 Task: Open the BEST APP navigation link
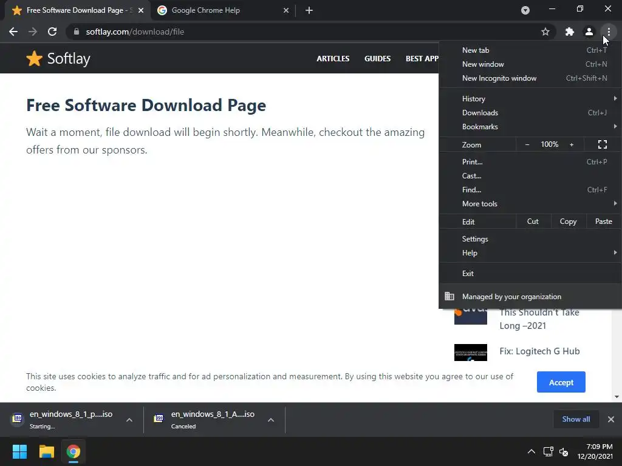(422, 59)
